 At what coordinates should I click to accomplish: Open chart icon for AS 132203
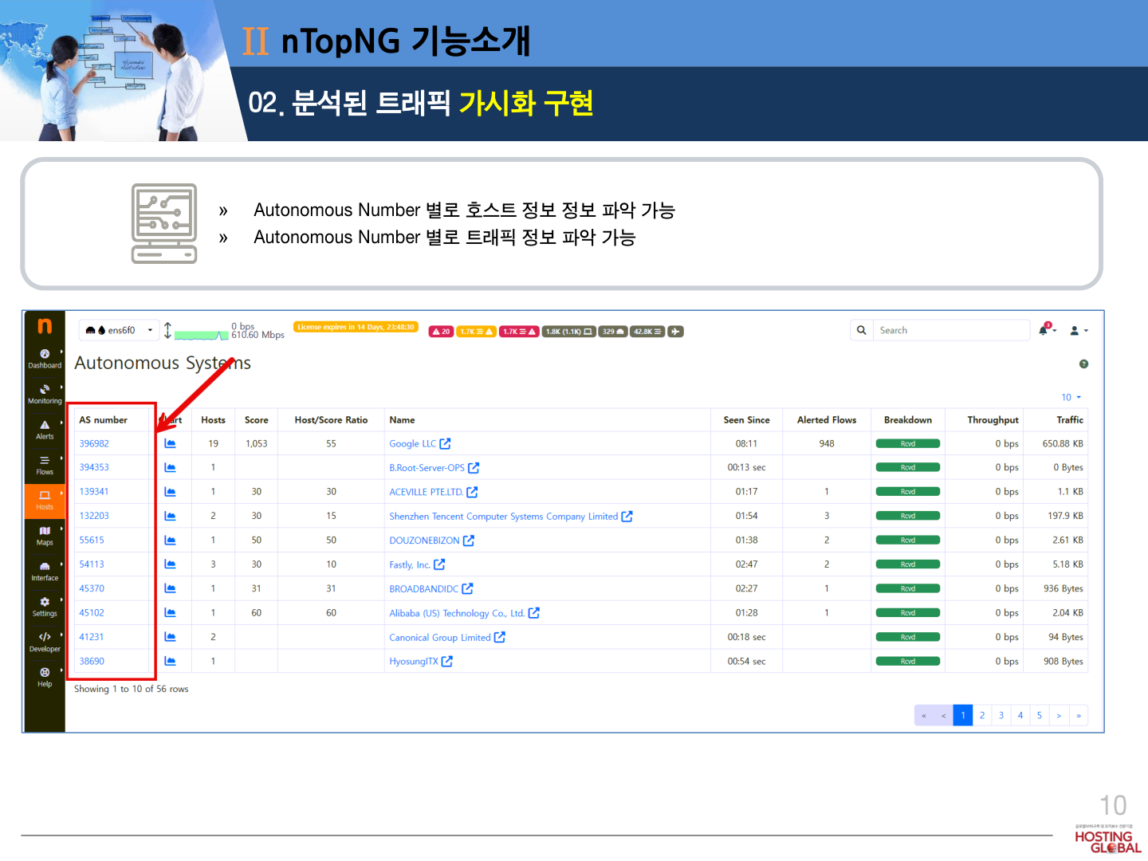point(170,516)
